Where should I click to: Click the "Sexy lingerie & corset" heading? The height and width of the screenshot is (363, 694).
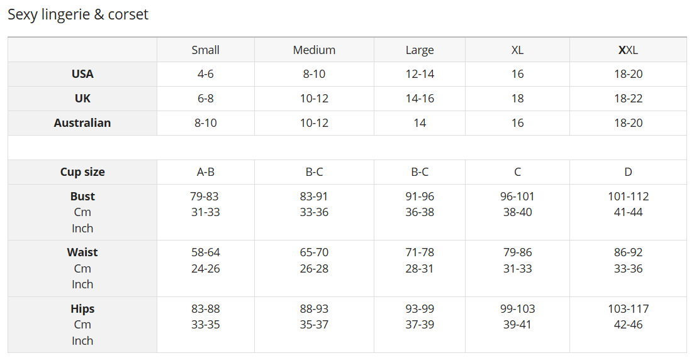[78, 14]
